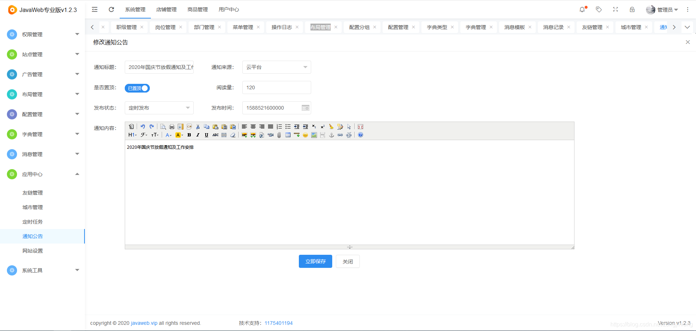Screen dimensions: 696x331
Task: Click the notification bell icon
Action: tap(582, 9)
